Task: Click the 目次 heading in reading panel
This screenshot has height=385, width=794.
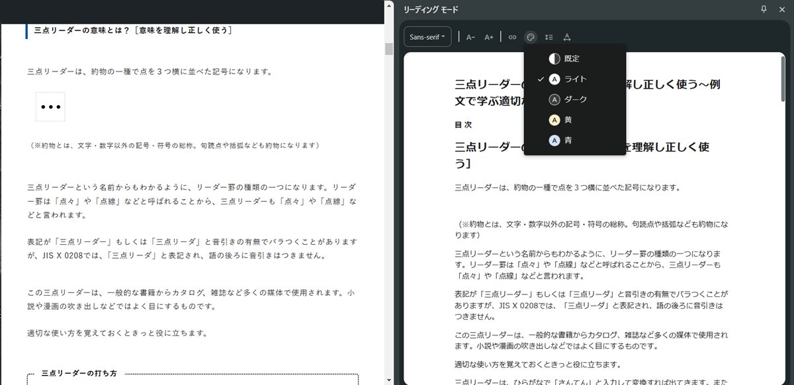Action: tap(463, 124)
